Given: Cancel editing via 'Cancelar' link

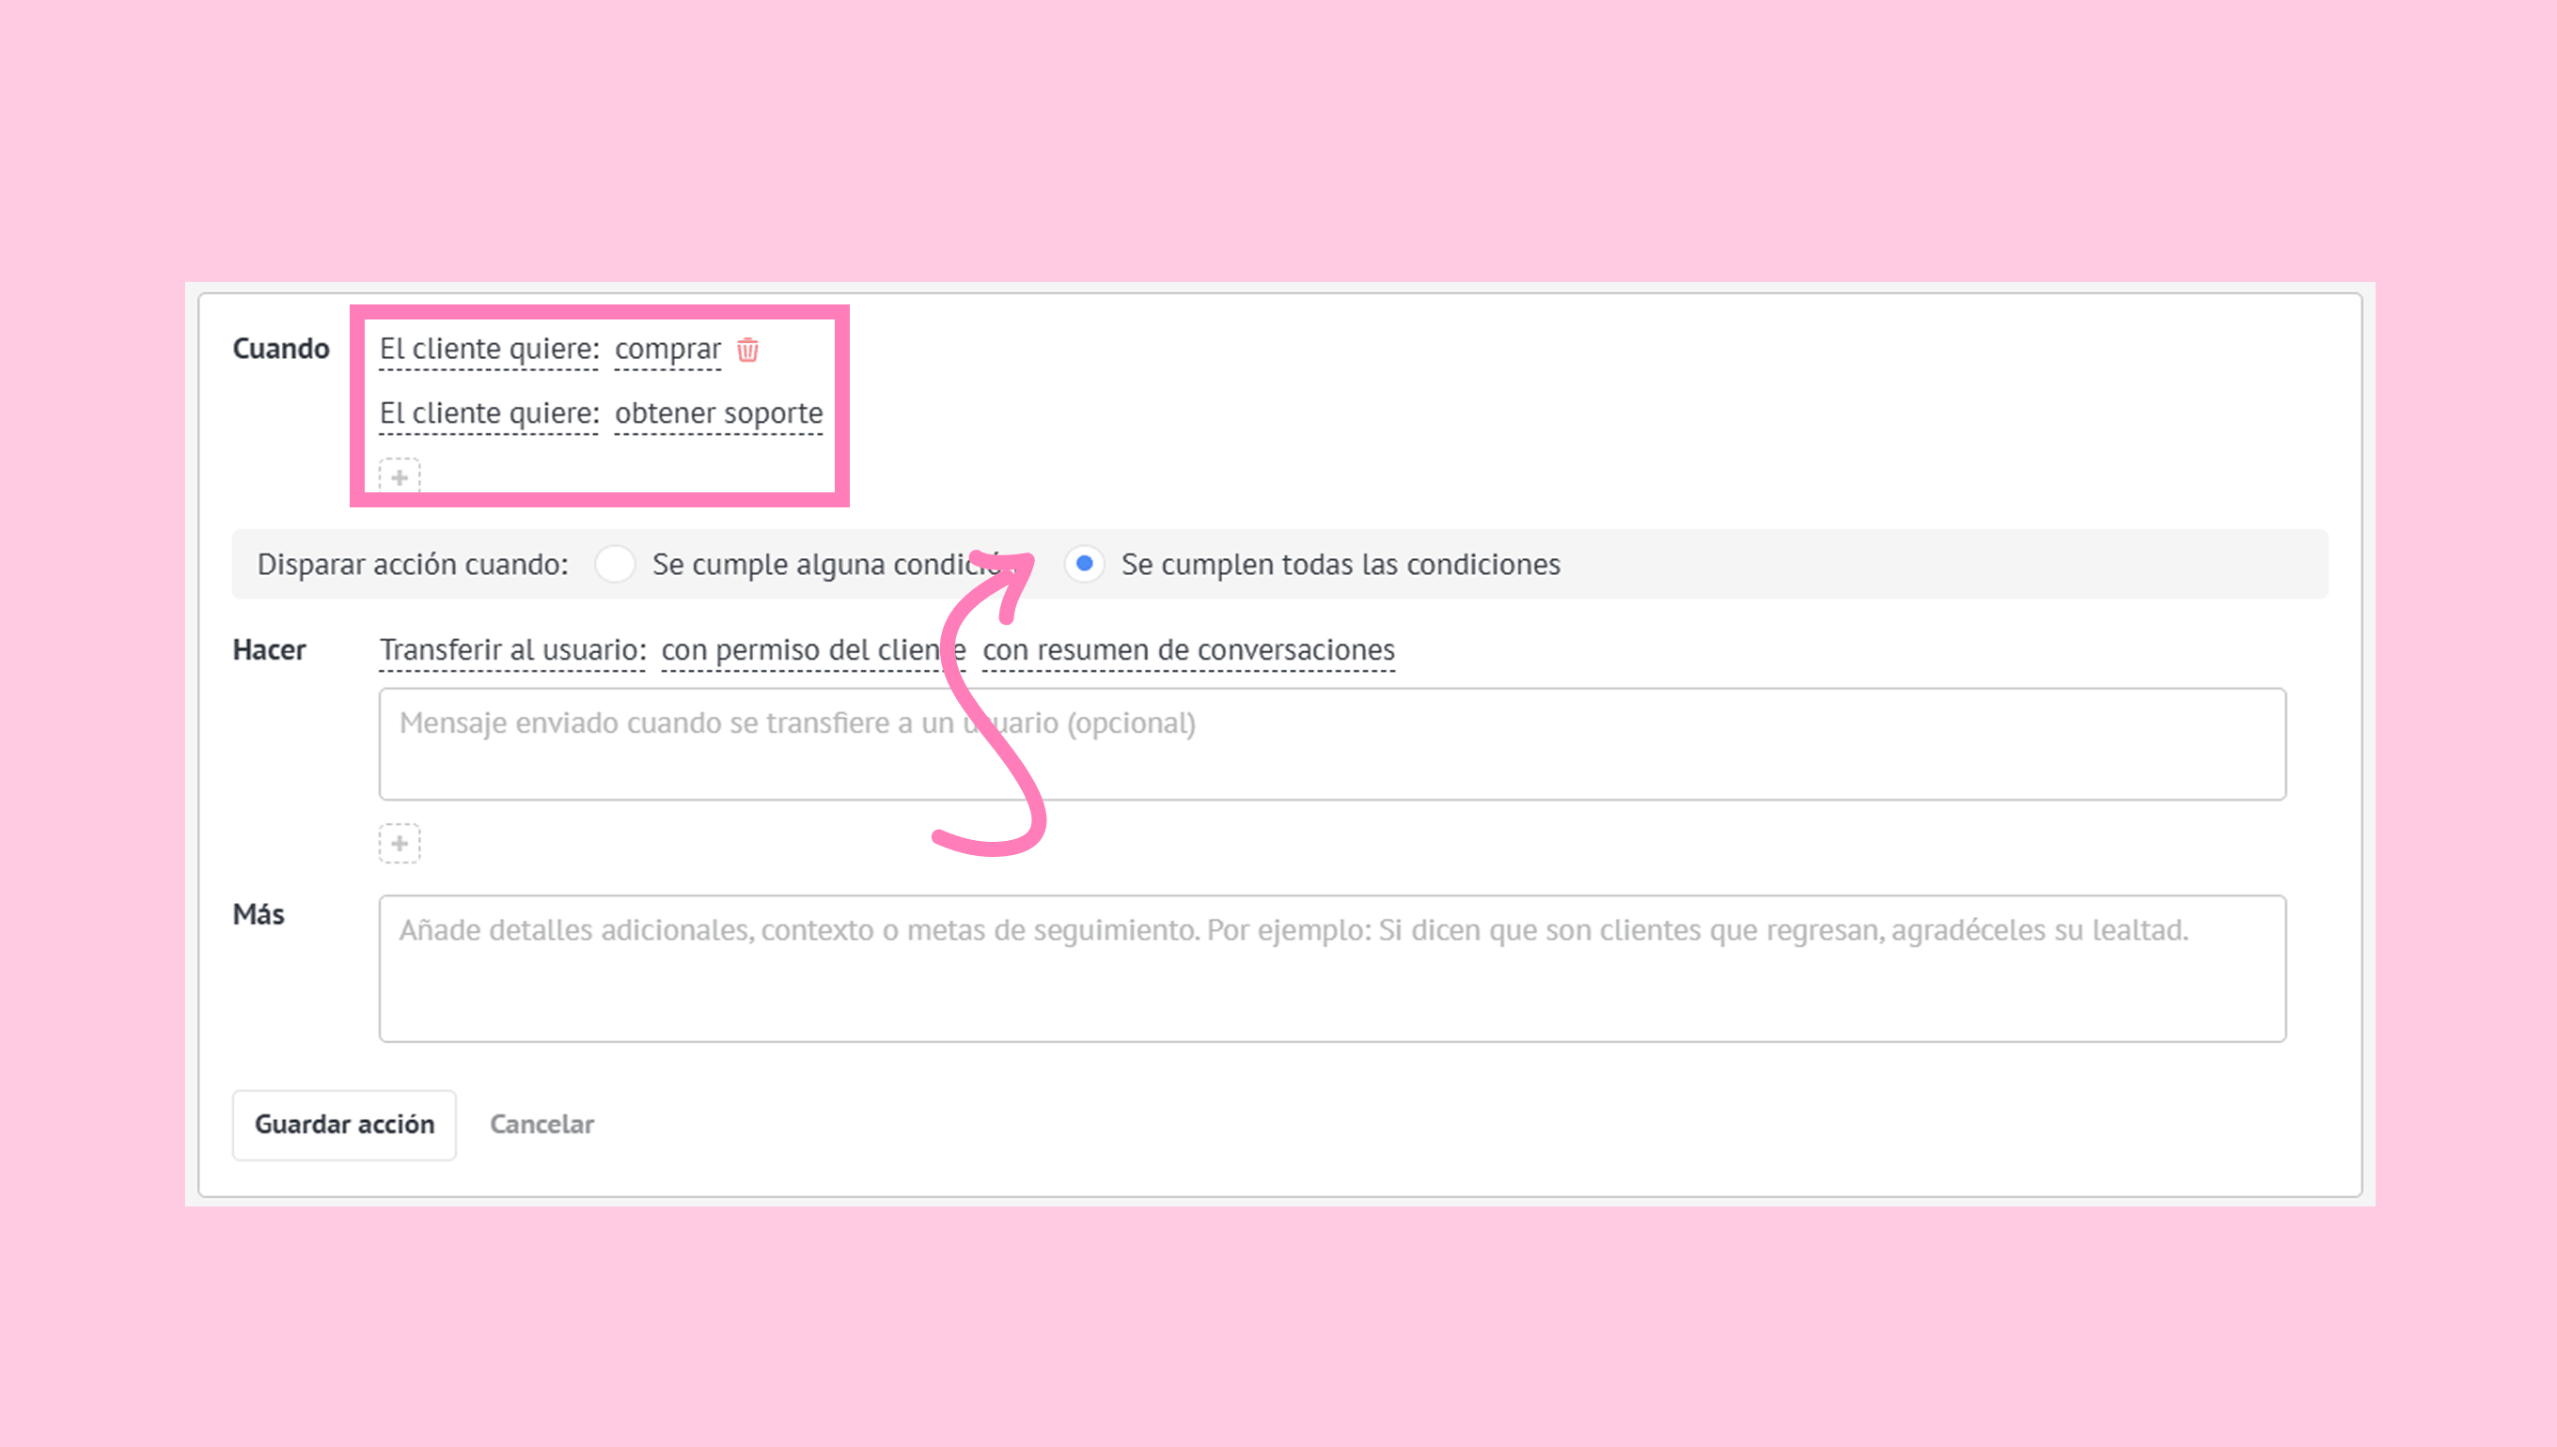Looking at the screenshot, I should click(541, 1125).
